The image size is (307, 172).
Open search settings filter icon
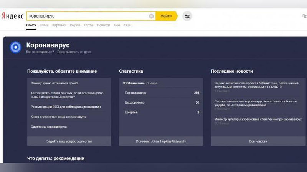(187, 16)
